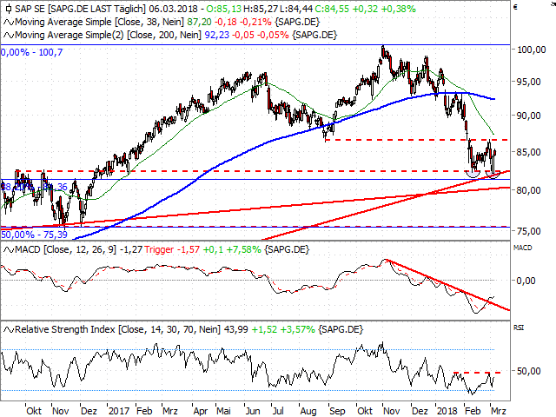
Task: Click the Relative Strength Index line icon
Action: point(9,330)
